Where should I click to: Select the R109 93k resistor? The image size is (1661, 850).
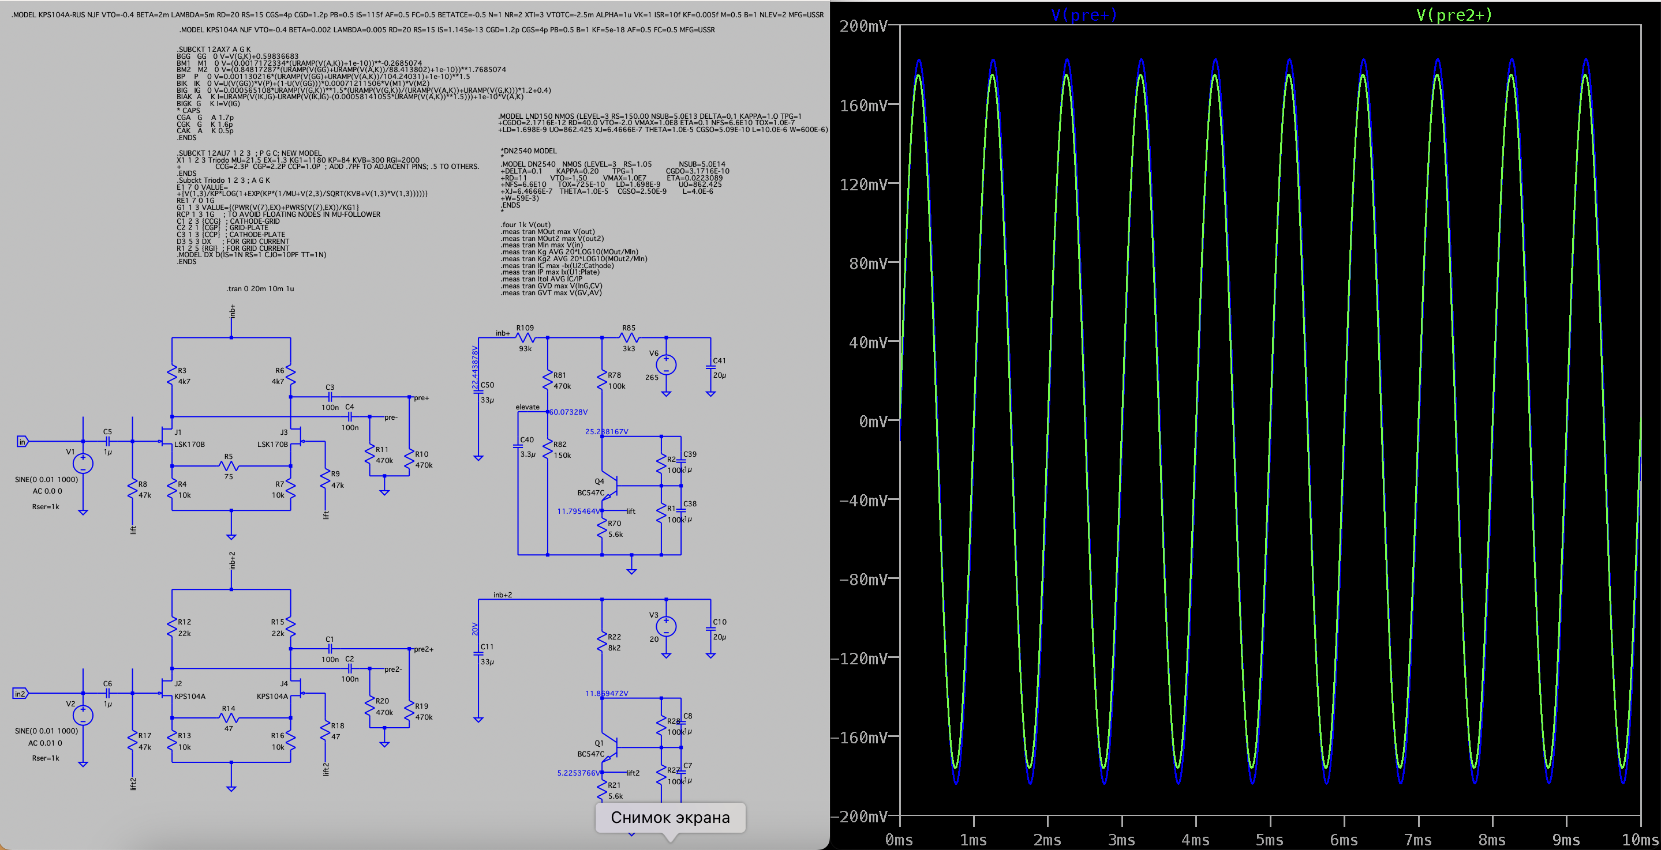click(x=526, y=338)
